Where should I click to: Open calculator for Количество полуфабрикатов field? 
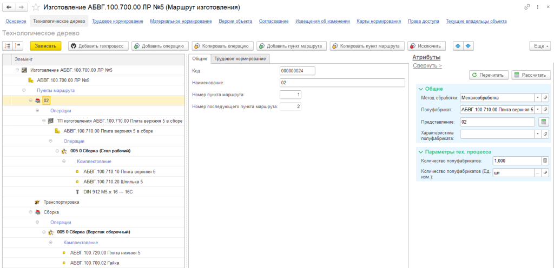(x=545, y=160)
